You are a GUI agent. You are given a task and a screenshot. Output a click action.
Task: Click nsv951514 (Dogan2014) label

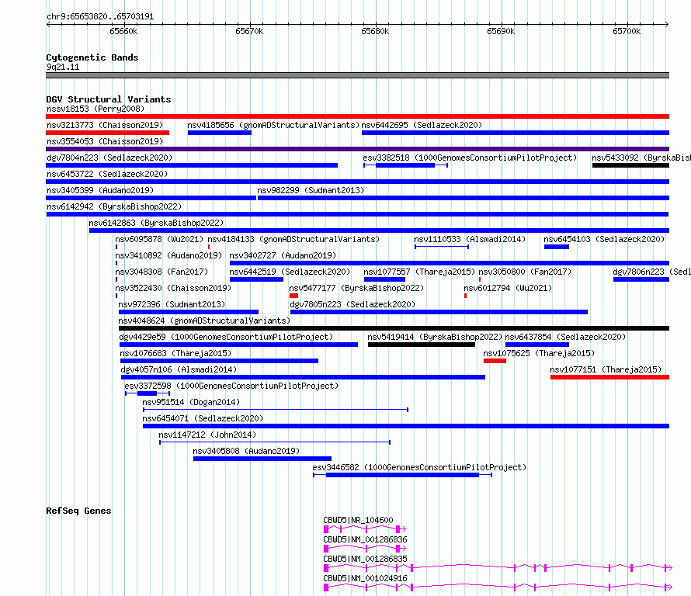(191, 402)
